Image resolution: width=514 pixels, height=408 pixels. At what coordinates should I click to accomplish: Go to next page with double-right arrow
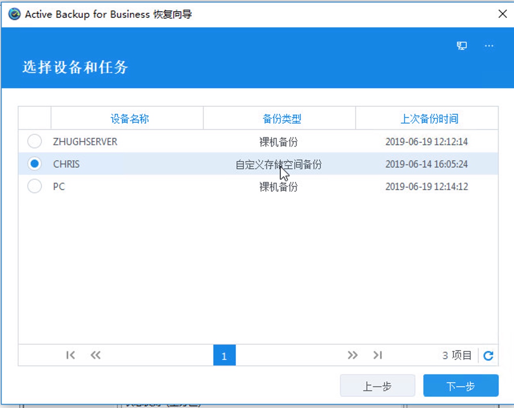tap(352, 355)
